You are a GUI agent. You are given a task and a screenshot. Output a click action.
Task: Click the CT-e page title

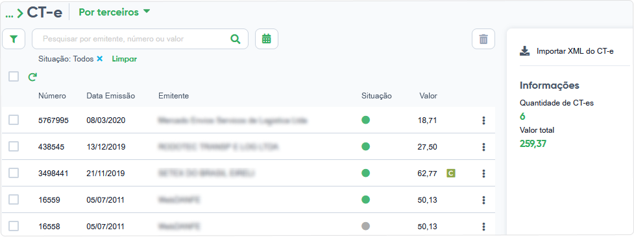[x=45, y=12]
